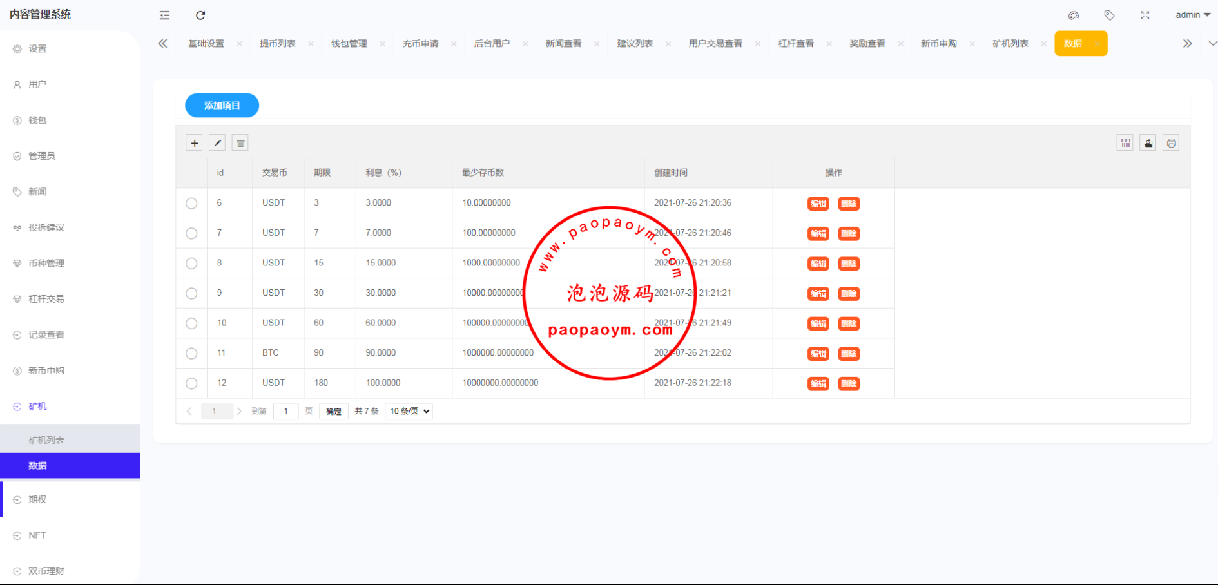The width and height of the screenshot is (1218, 585).
Task: Open the column filter grid icon
Action: [1125, 143]
